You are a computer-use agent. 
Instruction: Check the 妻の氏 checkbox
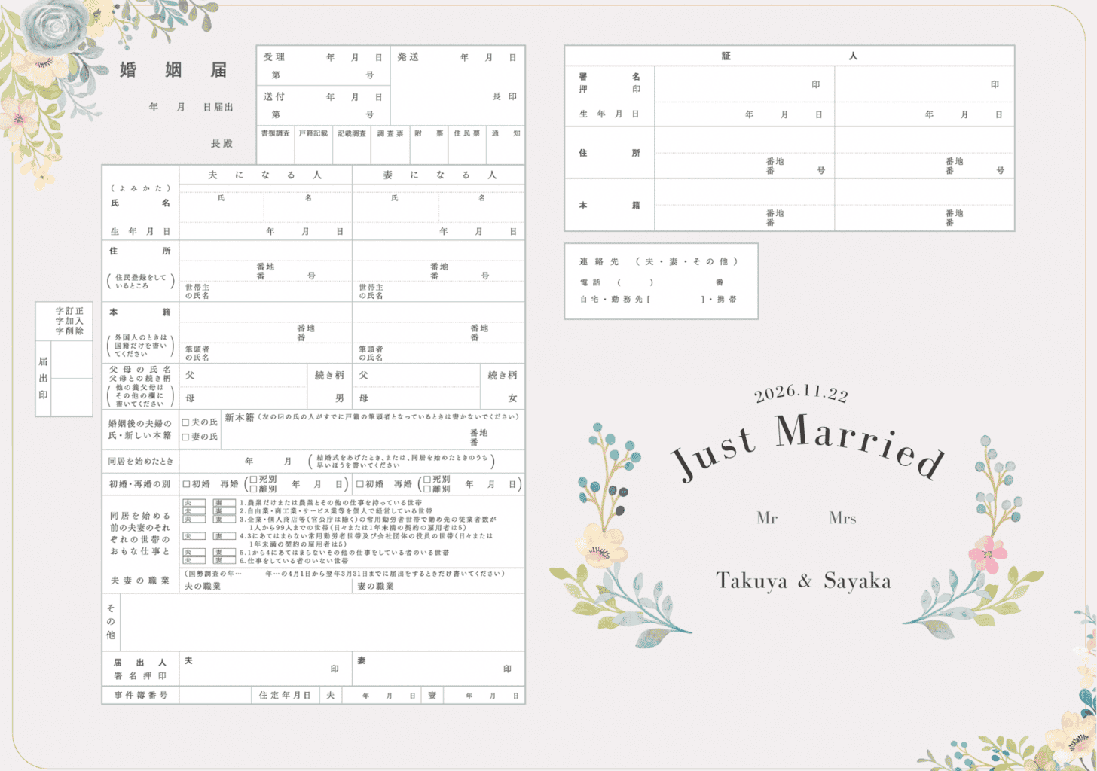186,437
